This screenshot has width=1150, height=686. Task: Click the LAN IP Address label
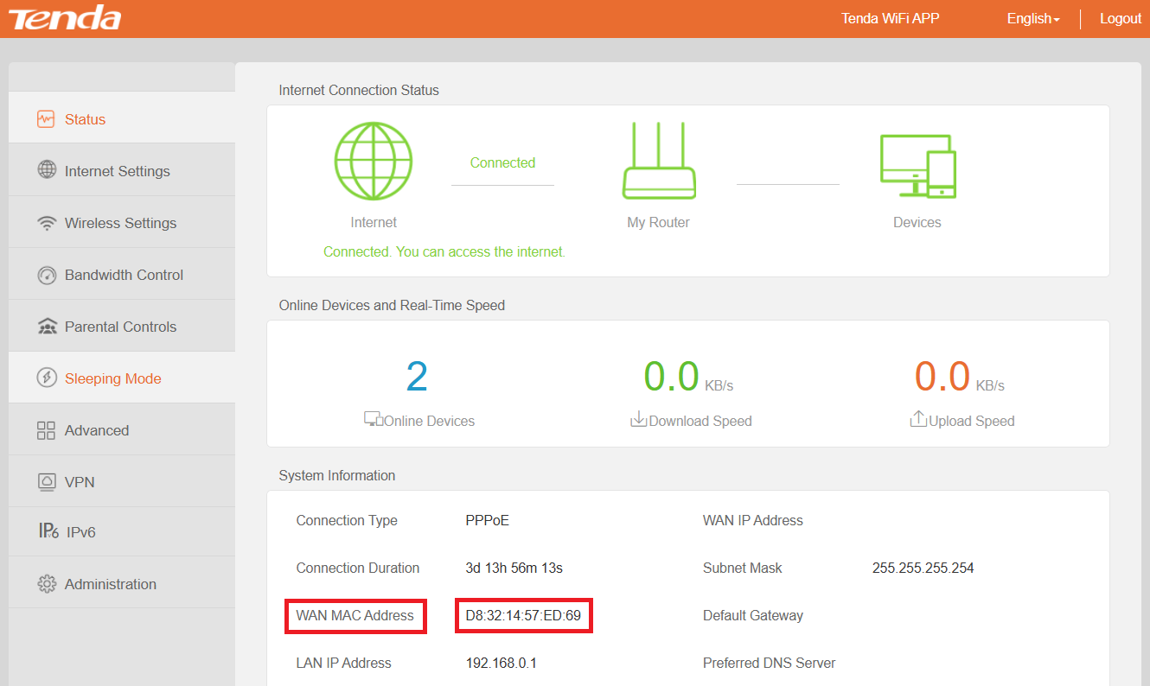coord(343,663)
